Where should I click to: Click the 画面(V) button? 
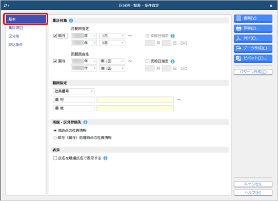point(253,18)
